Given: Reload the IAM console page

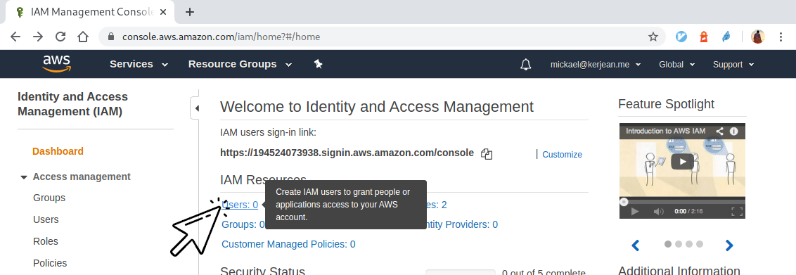Looking at the screenshot, I should (60, 37).
